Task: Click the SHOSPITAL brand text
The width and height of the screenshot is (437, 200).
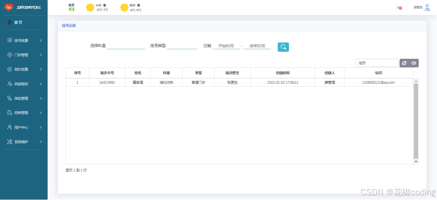Action: (x=29, y=7)
